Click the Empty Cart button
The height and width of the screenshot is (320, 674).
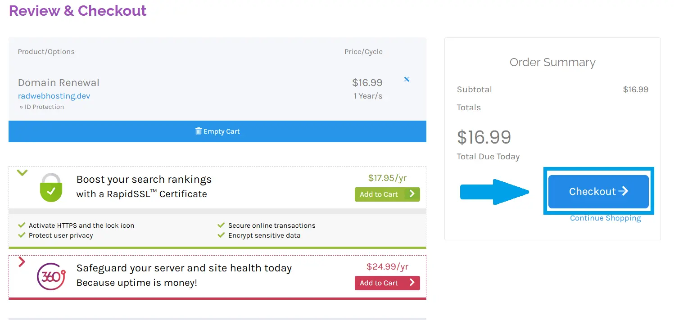(217, 131)
